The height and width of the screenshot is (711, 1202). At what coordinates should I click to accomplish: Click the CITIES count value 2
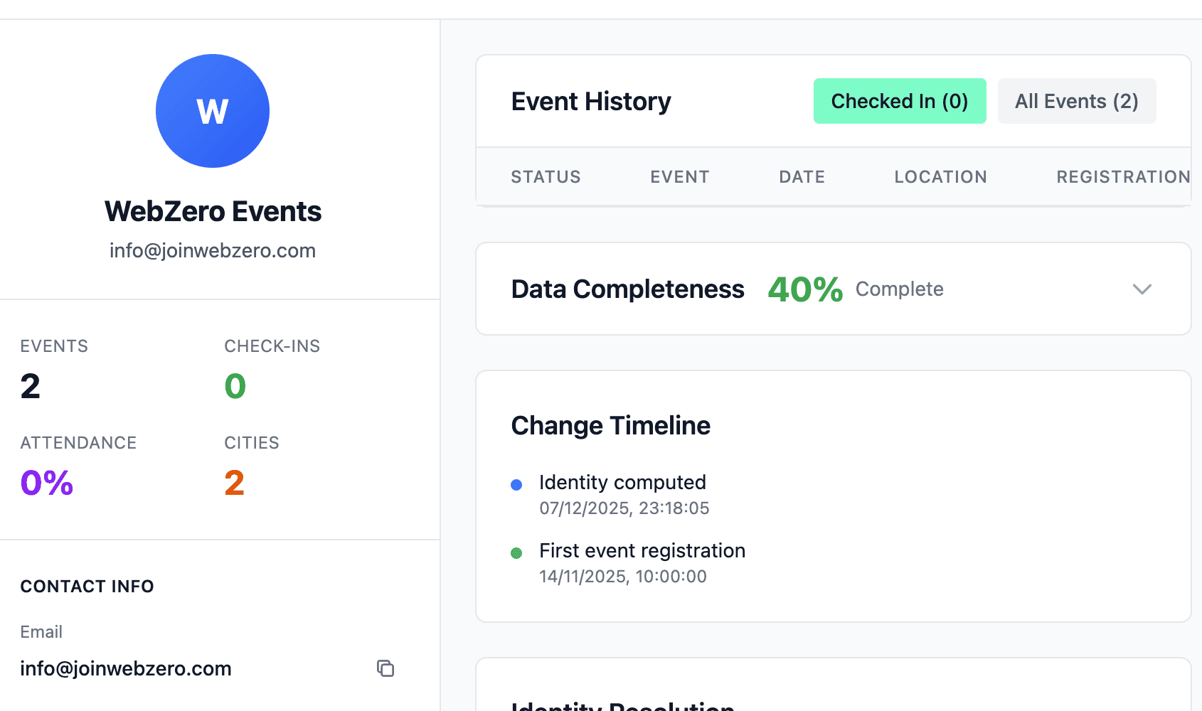[x=235, y=483]
